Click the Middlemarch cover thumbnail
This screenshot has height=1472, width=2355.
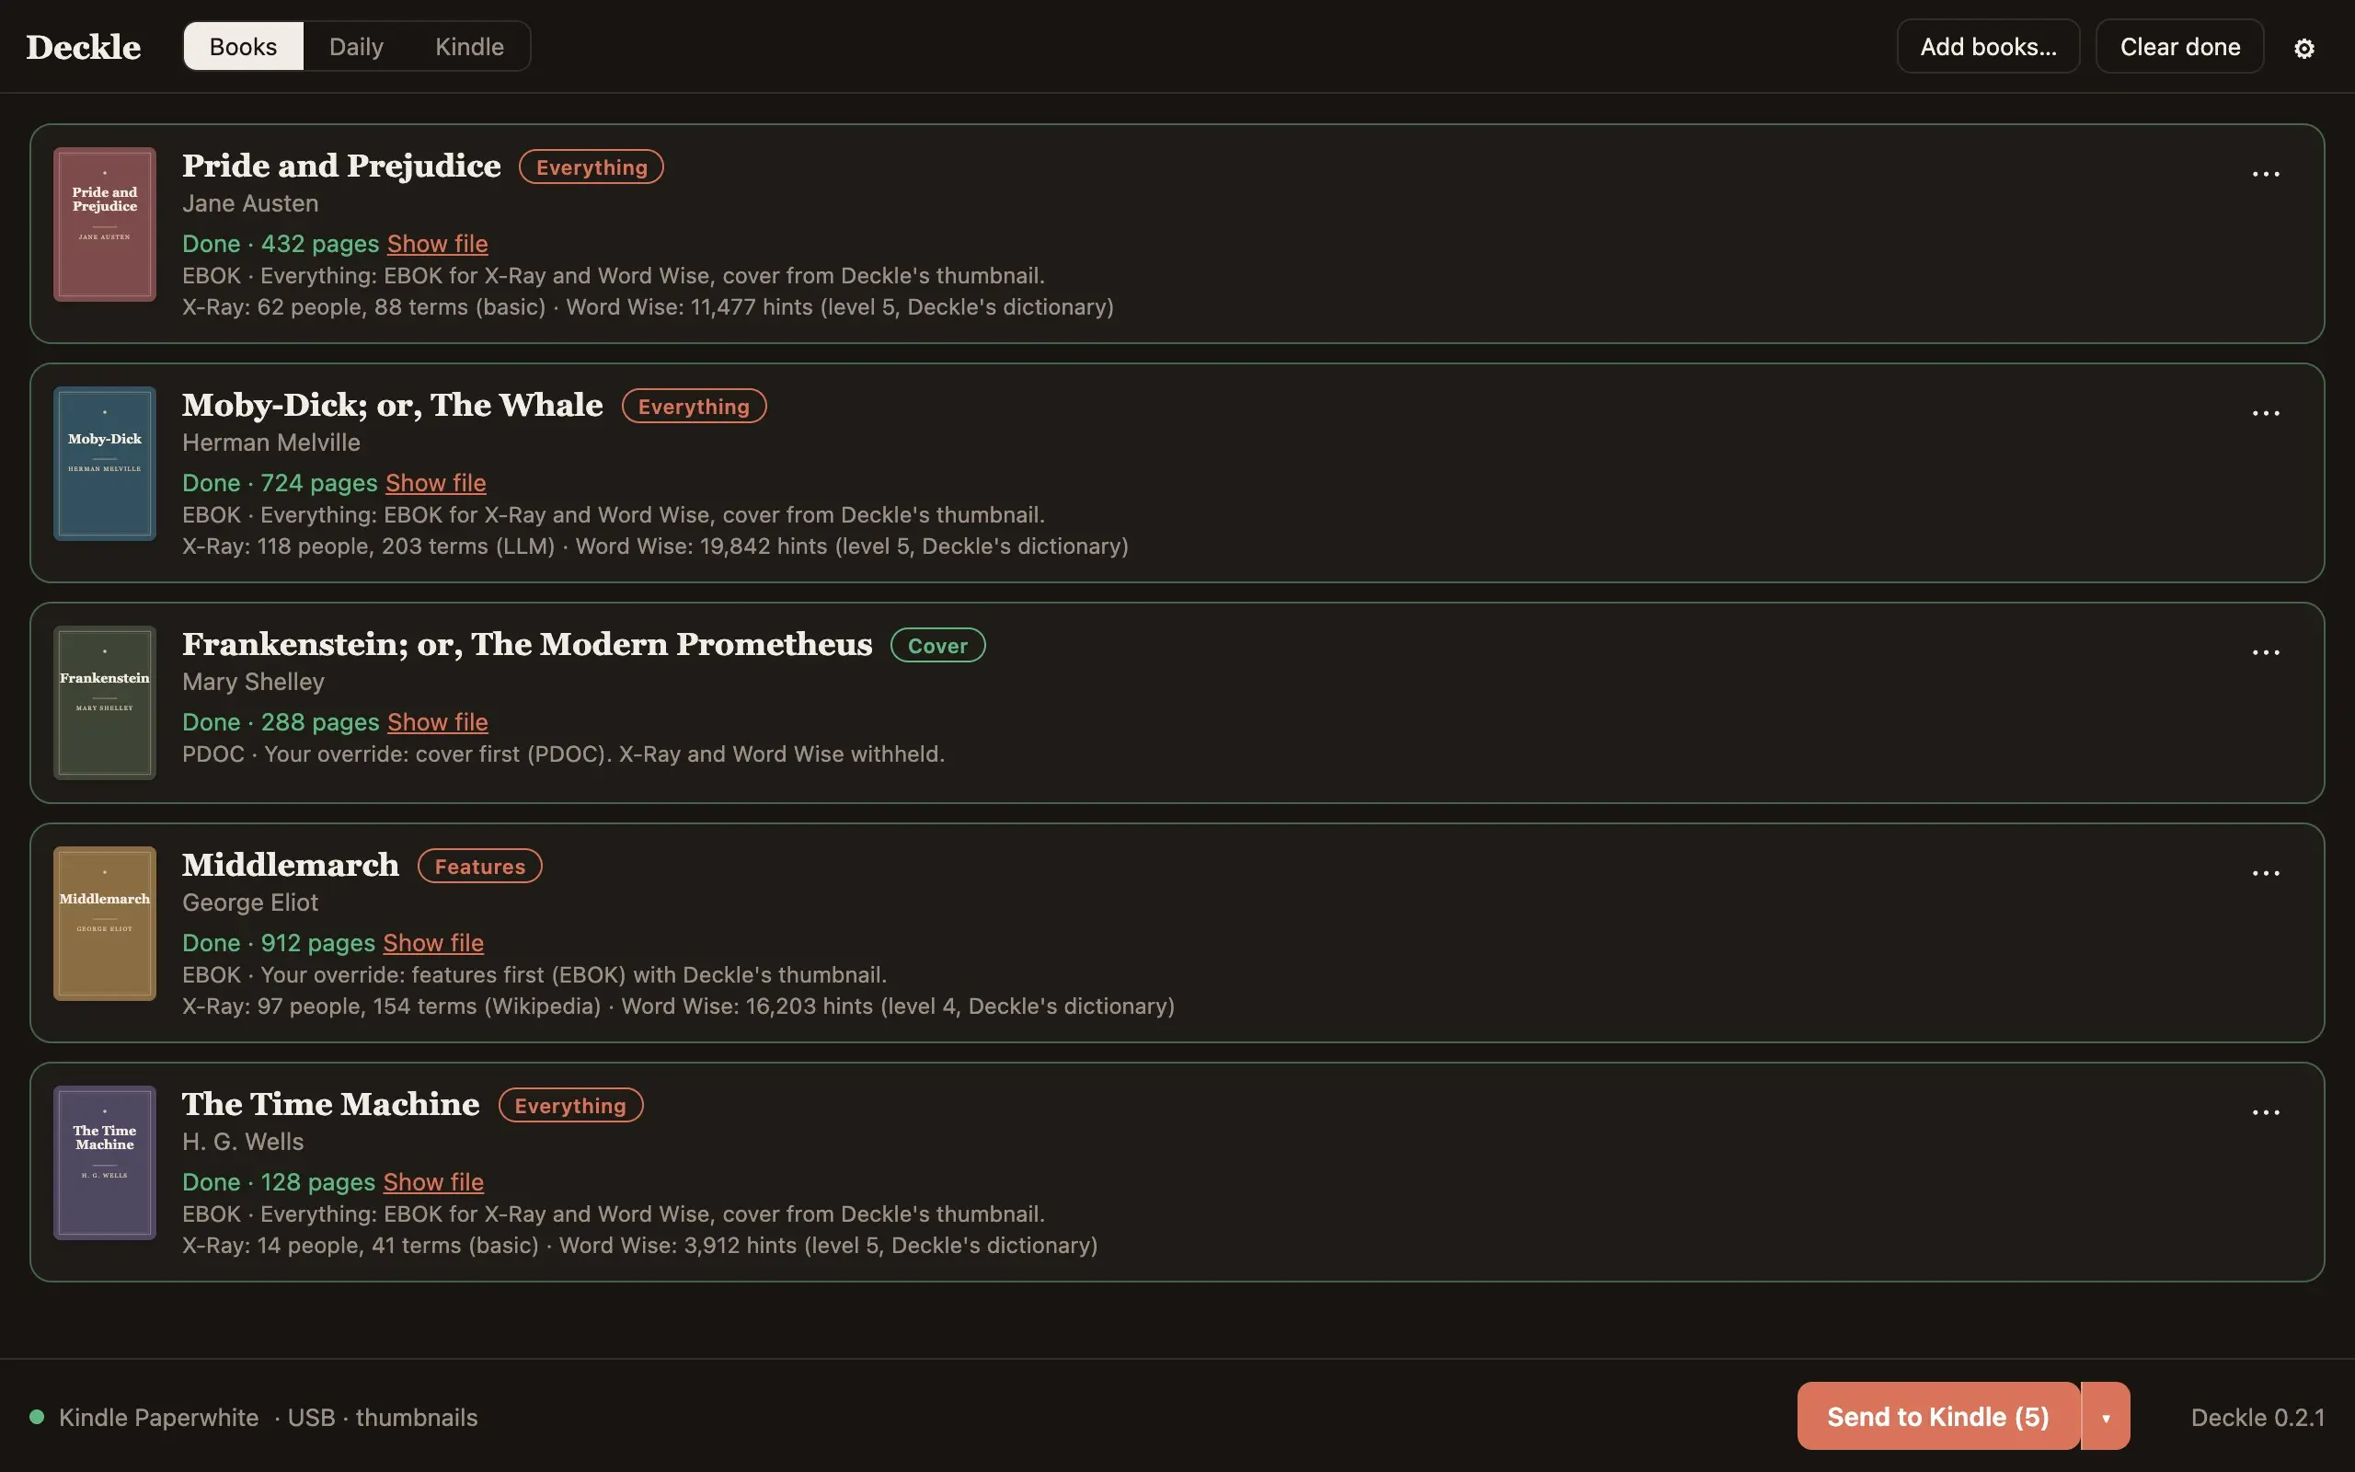click(x=105, y=923)
